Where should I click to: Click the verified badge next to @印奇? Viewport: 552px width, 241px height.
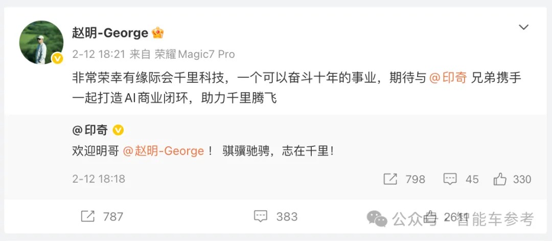[118, 130]
